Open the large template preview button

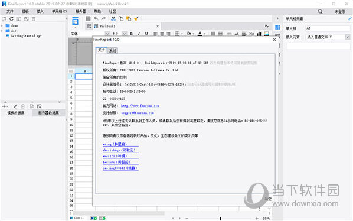pyautogui.click(x=75, y=22)
